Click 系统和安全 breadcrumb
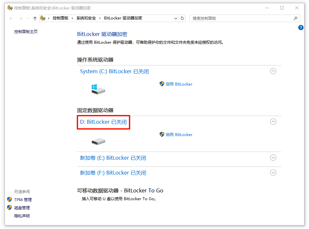Image resolution: width=309 pixels, height=229 pixels. (86, 18)
